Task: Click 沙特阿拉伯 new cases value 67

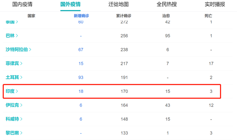Action: 81,50
